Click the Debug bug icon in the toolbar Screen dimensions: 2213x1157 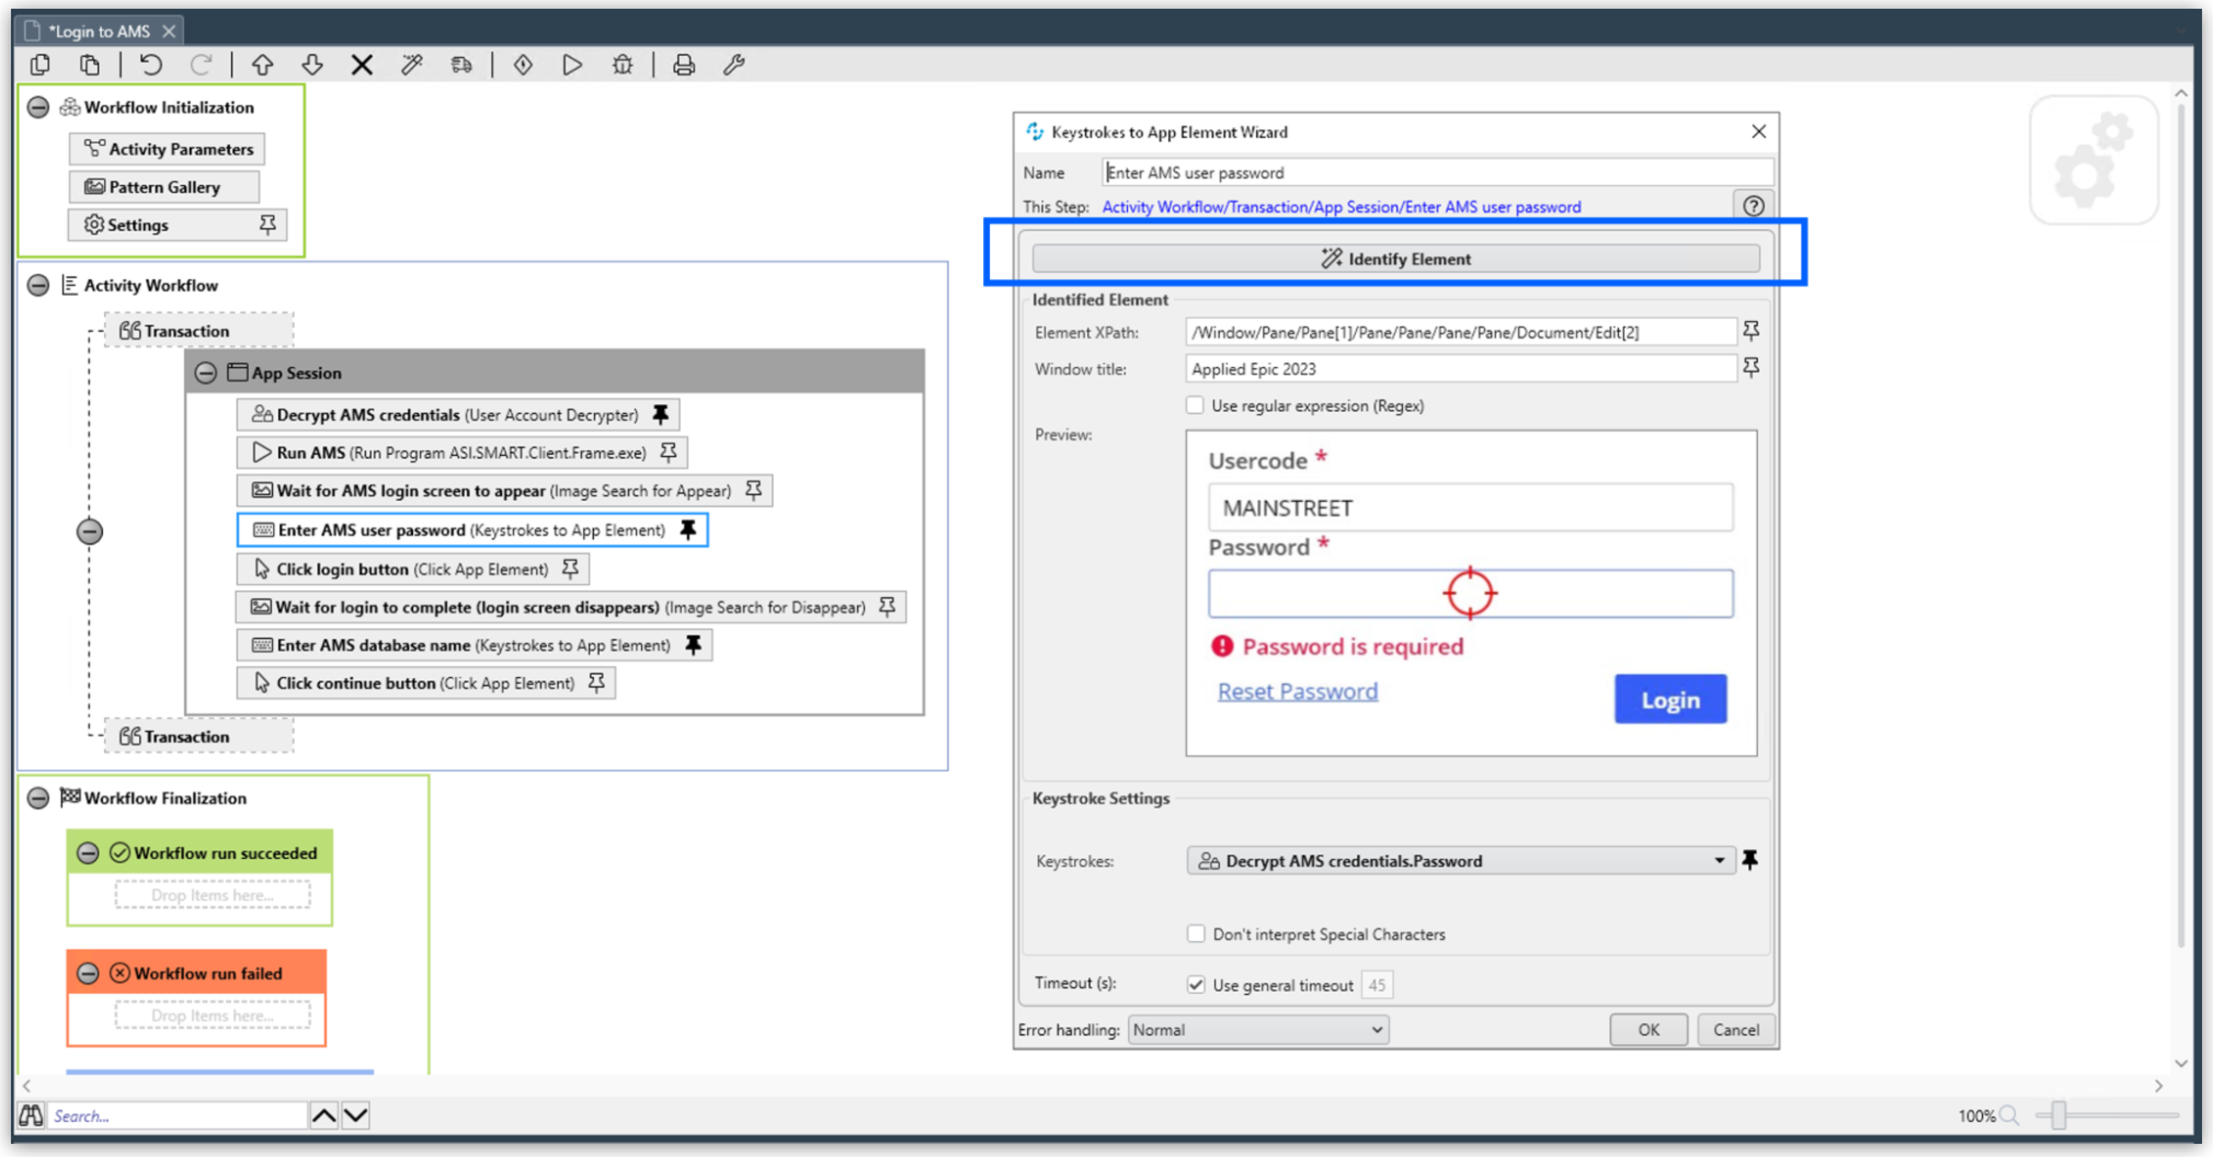pyautogui.click(x=622, y=65)
